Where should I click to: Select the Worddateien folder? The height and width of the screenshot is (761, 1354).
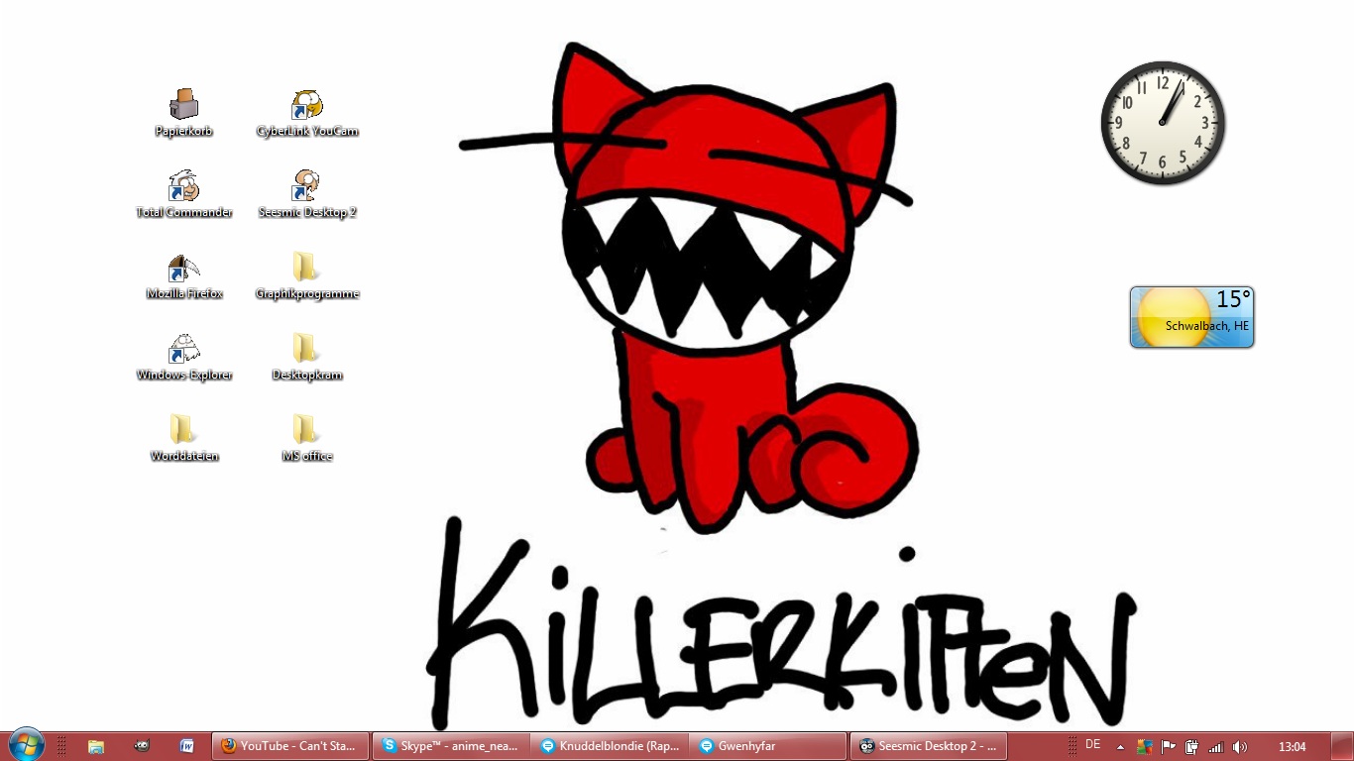[x=183, y=430]
